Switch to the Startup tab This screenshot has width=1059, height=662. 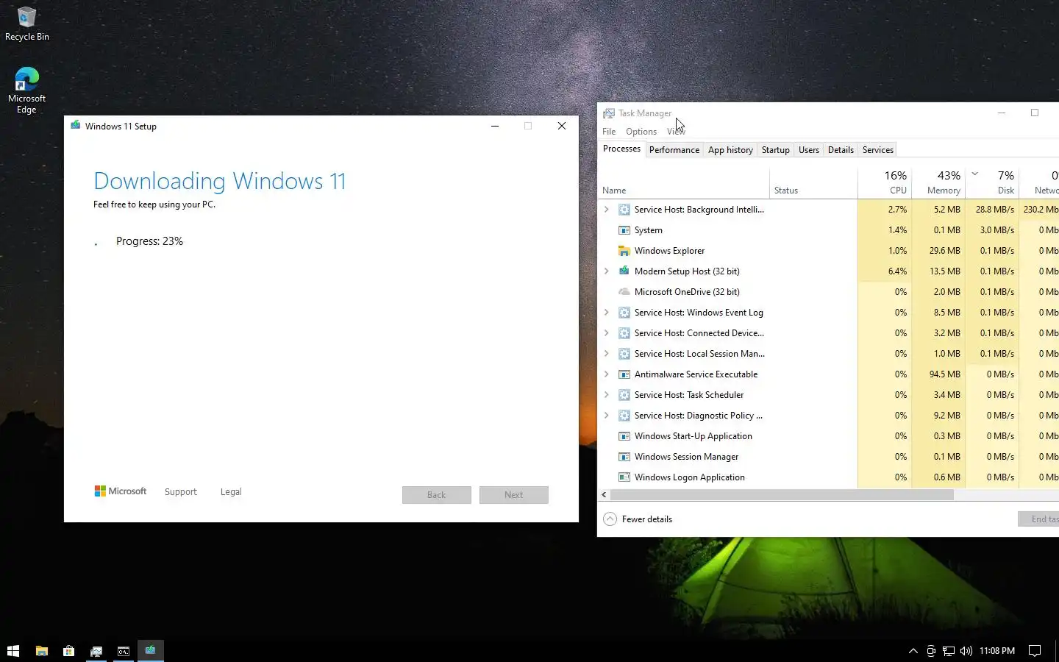tap(775, 150)
